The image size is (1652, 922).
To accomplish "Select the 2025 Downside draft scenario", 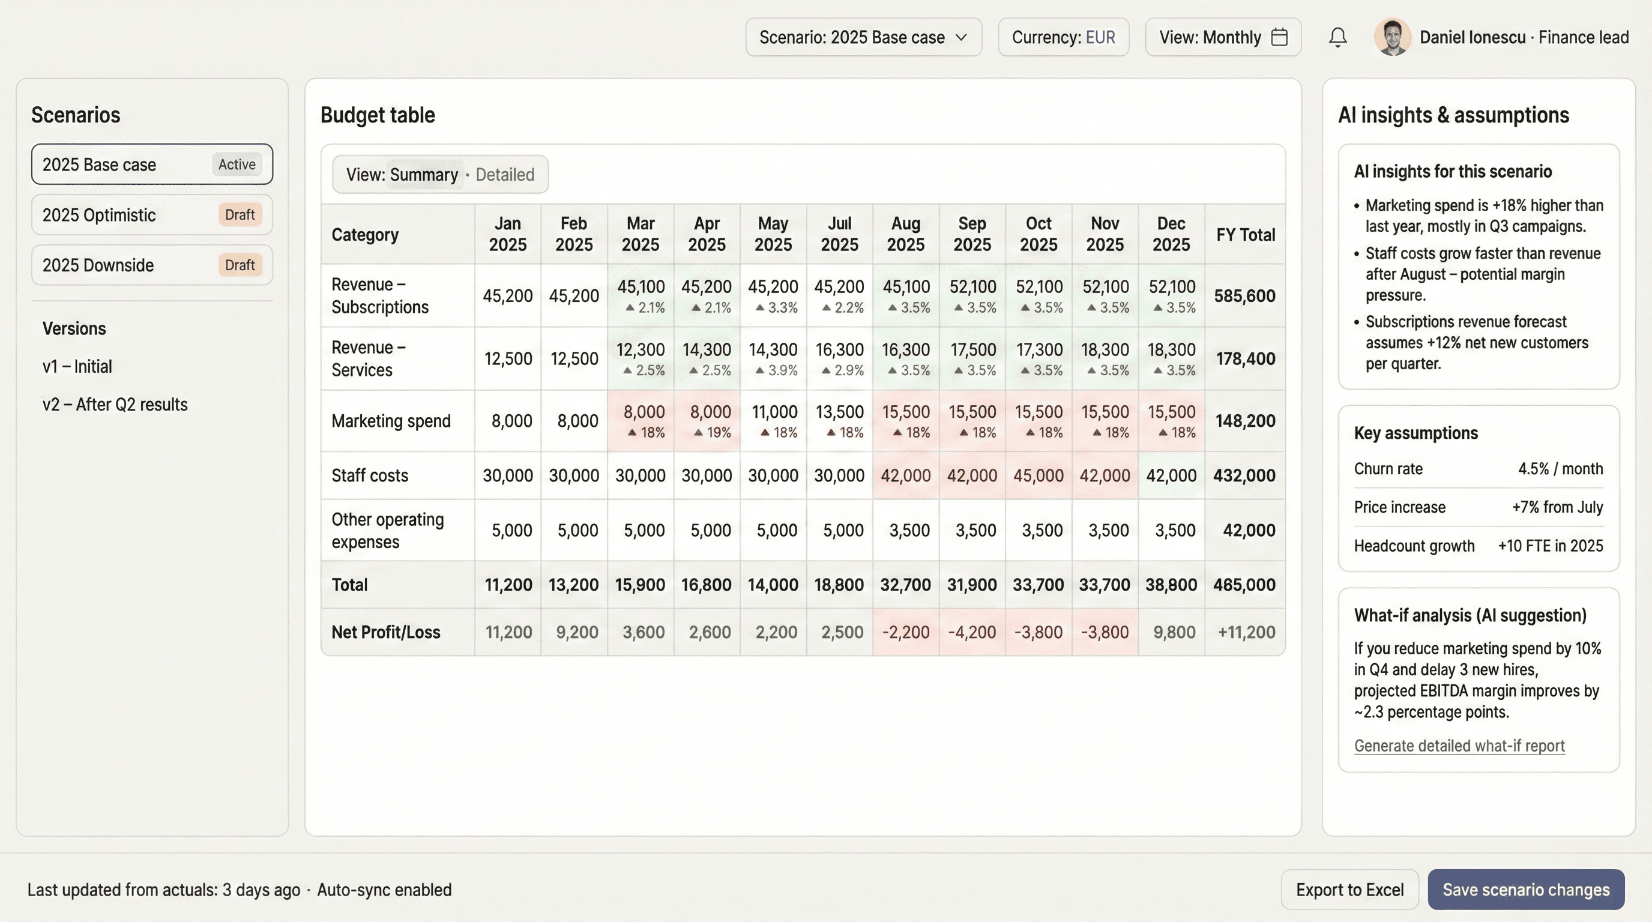I will pos(151,265).
